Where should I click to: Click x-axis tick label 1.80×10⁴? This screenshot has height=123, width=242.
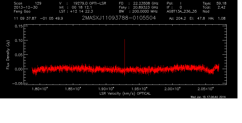(x=40, y=89)
